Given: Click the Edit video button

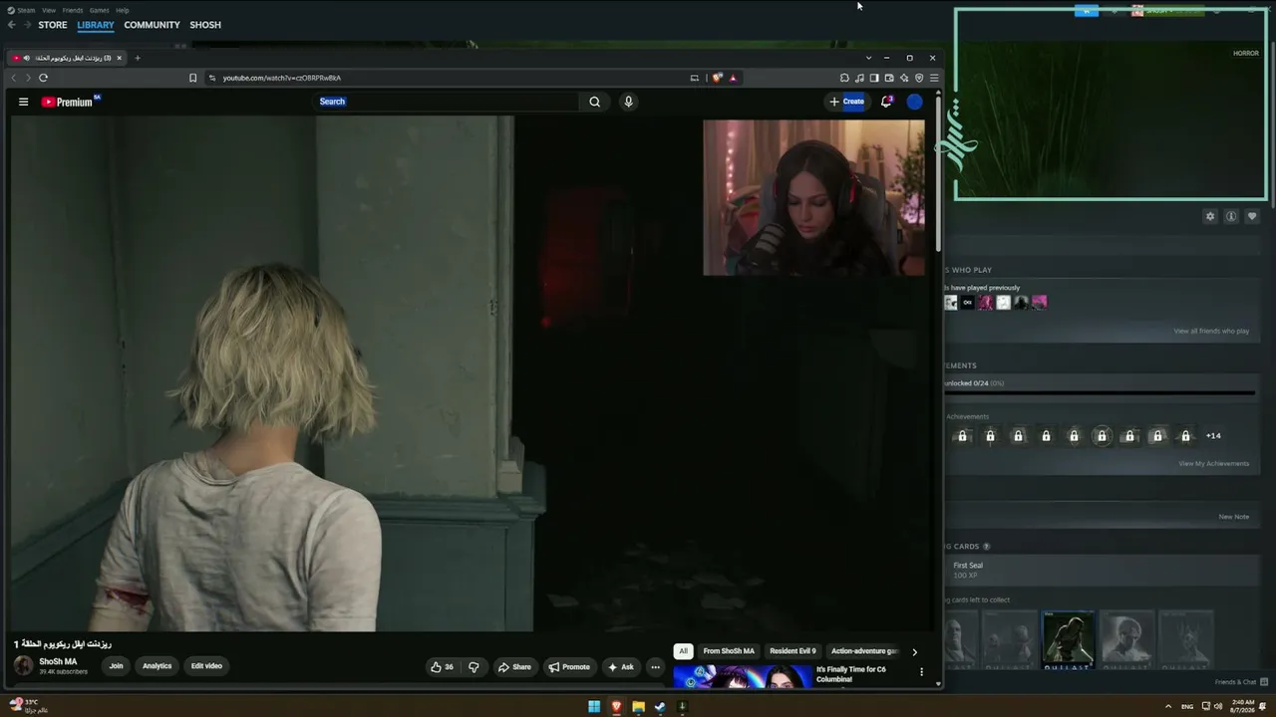Looking at the screenshot, I should tap(206, 666).
